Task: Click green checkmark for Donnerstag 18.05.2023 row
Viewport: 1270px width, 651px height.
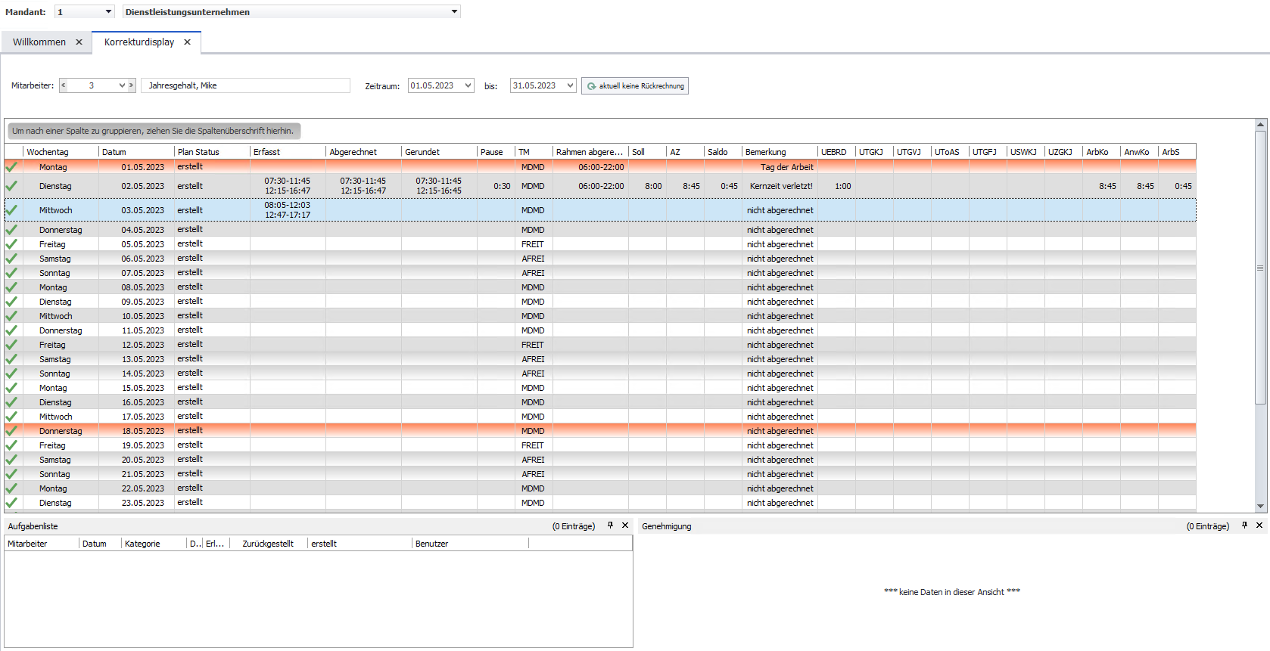Action: point(11,431)
